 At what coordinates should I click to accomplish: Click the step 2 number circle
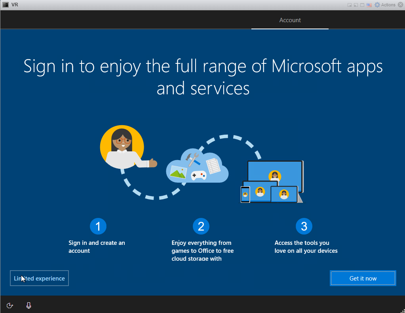[201, 226]
